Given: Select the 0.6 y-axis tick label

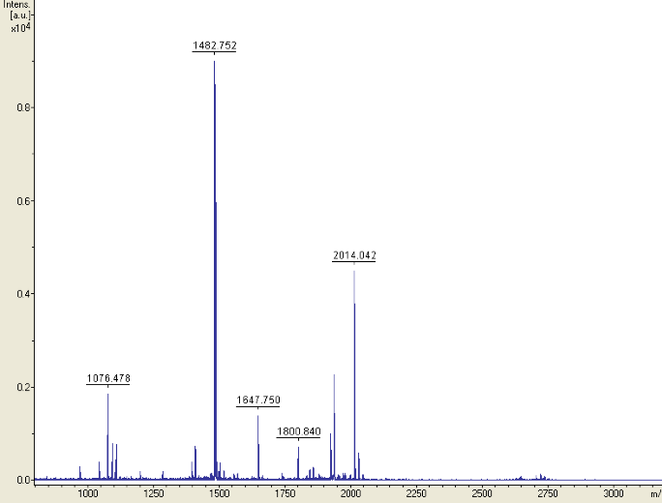Looking at the screenshot, I should coord(19,201).
